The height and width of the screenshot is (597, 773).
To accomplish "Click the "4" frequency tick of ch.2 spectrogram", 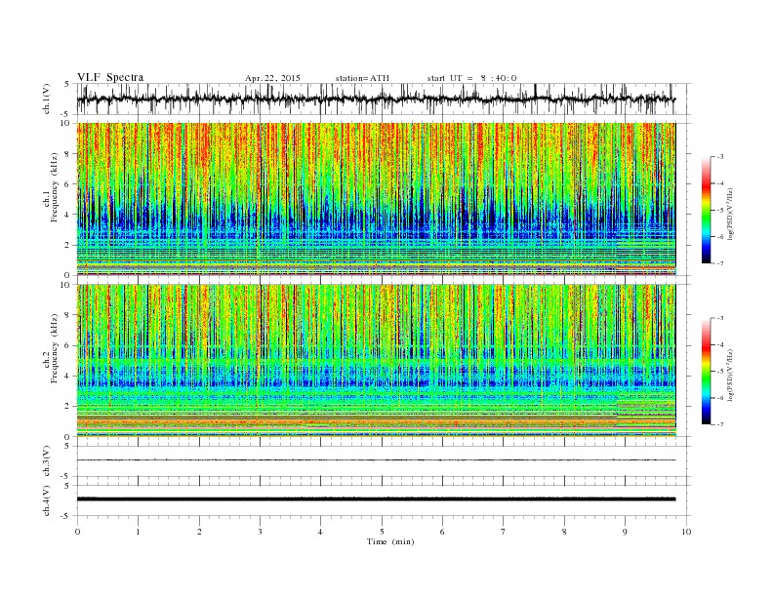I will coord(68,376).
